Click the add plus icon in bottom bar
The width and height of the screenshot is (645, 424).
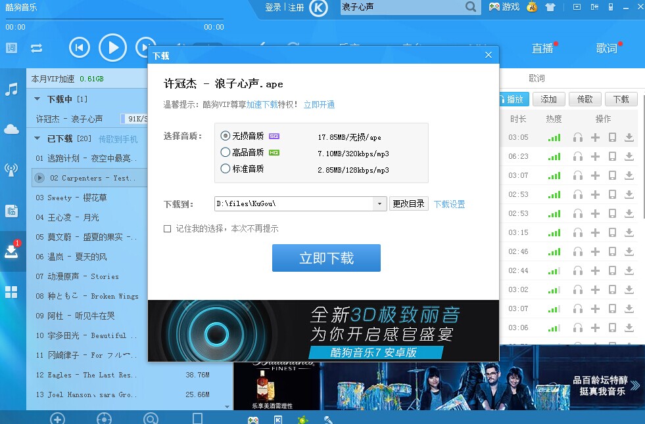(57, 418)
